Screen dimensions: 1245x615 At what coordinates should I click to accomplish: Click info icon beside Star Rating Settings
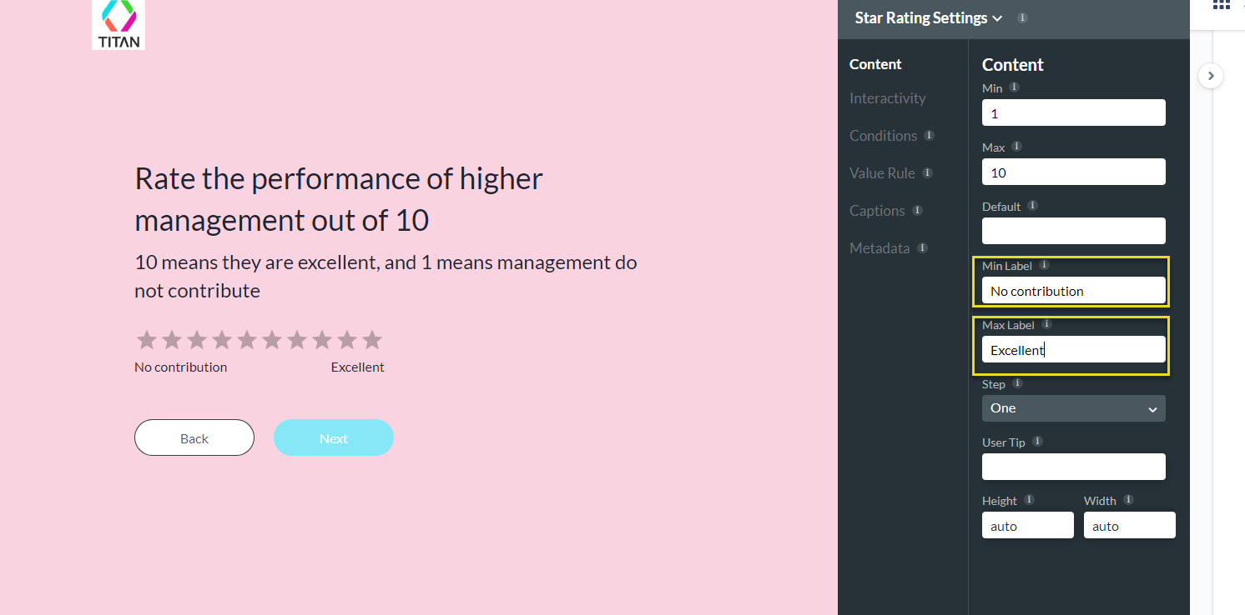tap(1023, 17)
